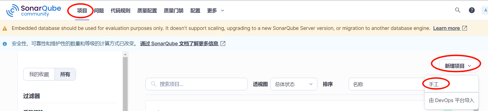The height and width of the screenshot is (111, 488).
Task: Open the 总体状态 perspective dropdown
Action: click(294, 84)
